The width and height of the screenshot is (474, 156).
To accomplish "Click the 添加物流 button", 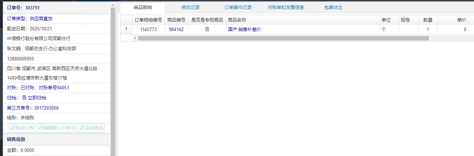I will pos(91,128).
